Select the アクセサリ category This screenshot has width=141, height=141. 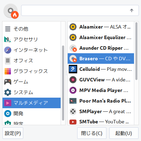[31, 39]
